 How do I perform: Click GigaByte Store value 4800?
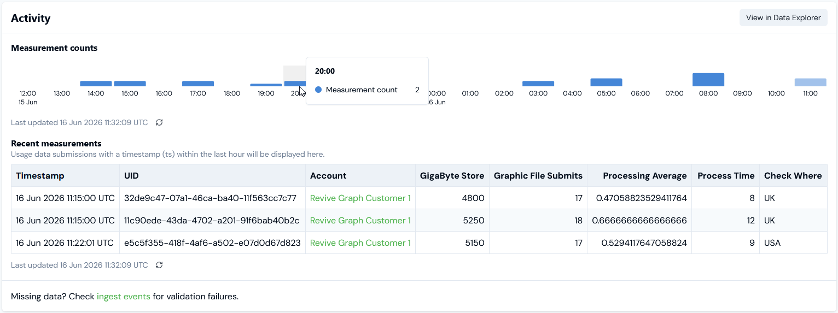click(x=474, y=198)
